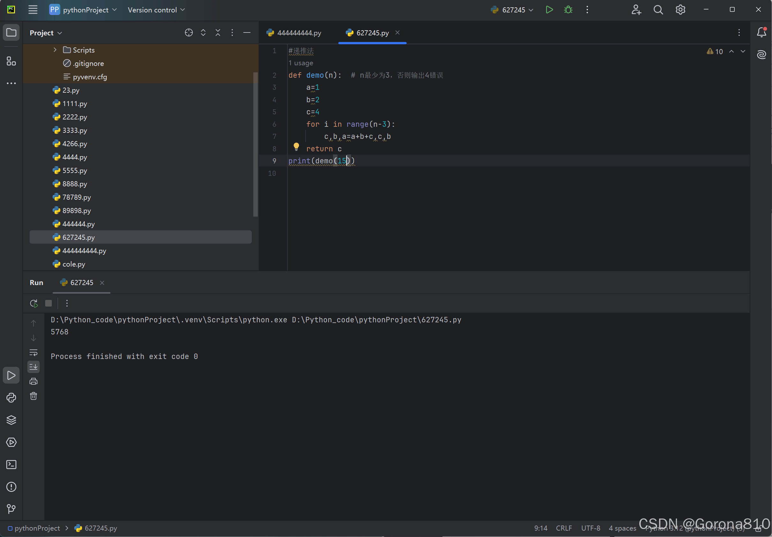Screen dimensions: 772x537
Task: Toggle scroll to end in console
Action: [x=33, y=367]
